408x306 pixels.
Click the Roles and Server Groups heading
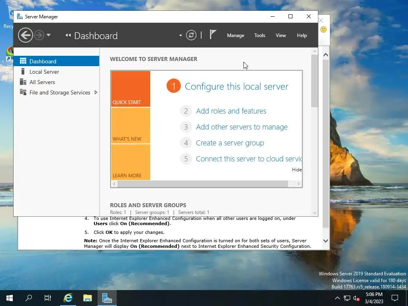(148, 205)
